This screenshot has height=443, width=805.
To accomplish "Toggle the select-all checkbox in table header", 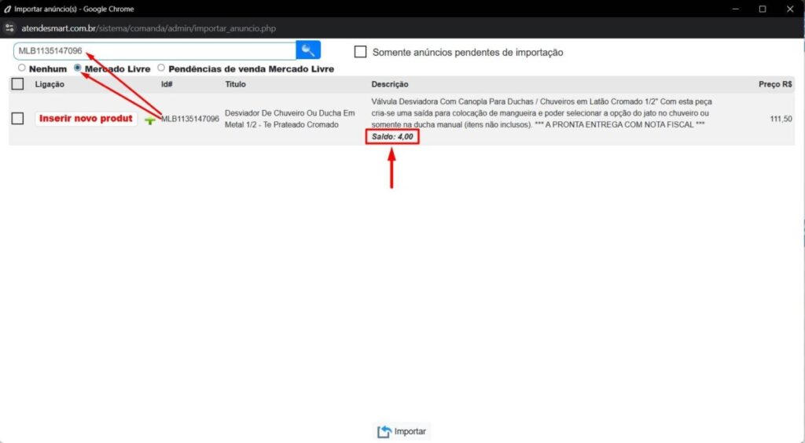I will 17,83.
